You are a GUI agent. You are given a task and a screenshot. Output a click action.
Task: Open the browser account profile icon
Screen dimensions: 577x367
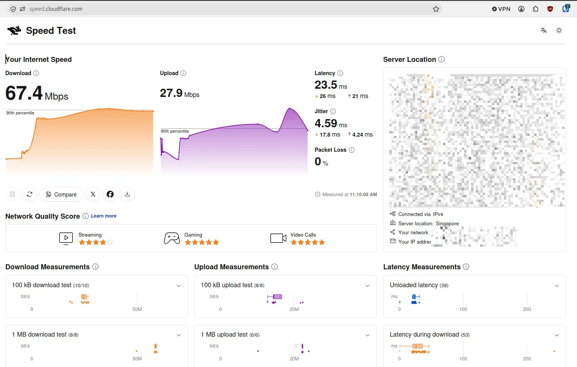tap(521, 9)
